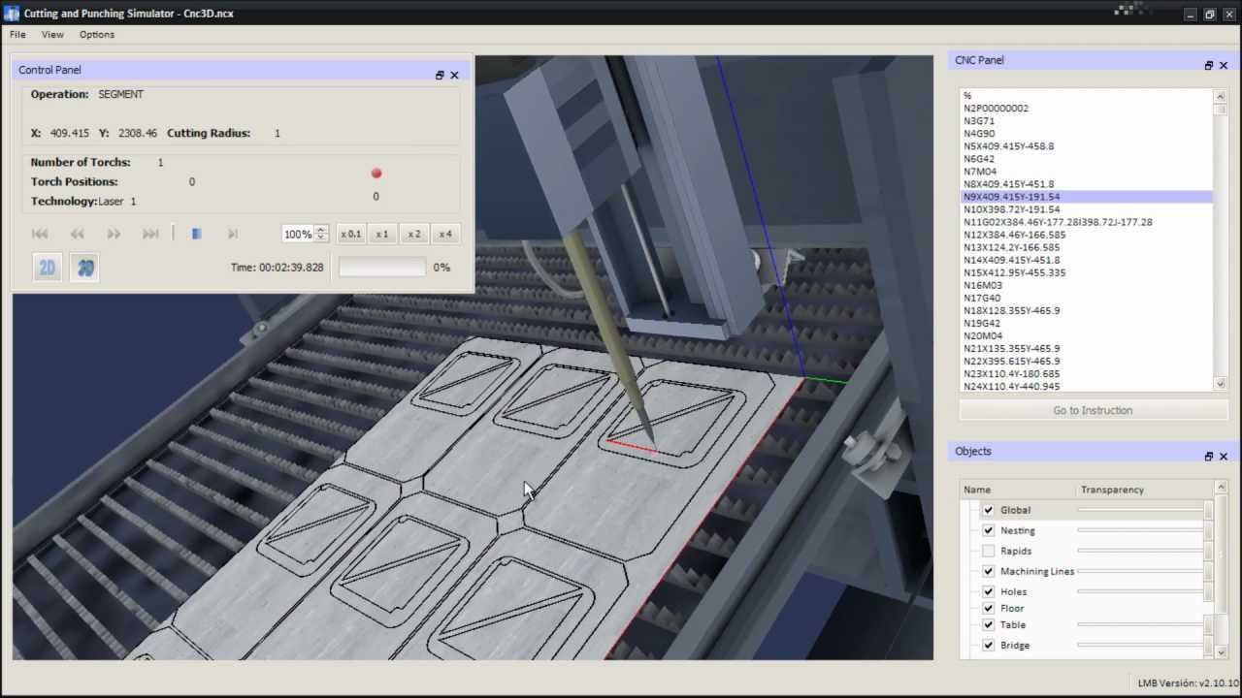Screen dimensions: 1242x698
Task: Undock the CNC Panel
Action: (1209, 65)
